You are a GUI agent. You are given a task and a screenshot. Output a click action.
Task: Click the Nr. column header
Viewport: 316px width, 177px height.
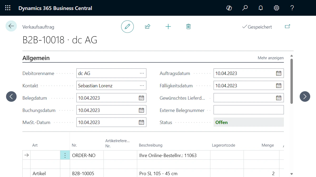[74, 145]
